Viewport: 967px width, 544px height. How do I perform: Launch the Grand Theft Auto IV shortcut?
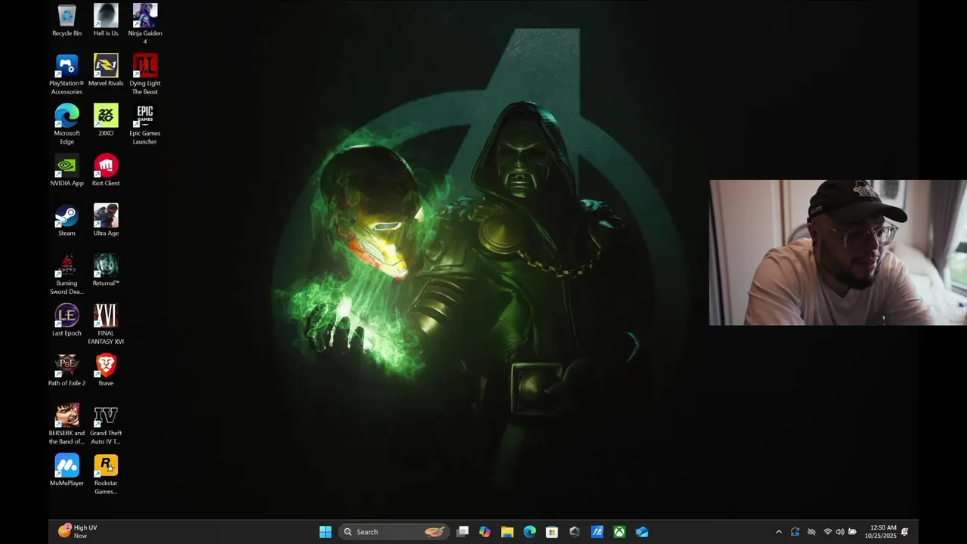[106, 424]
